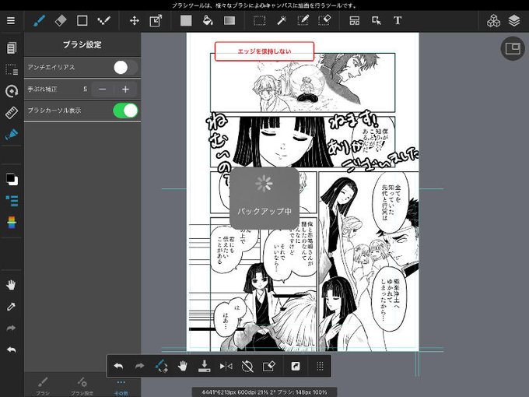This screenshot has height=397, width=529.
Task: Click redo in the left sidebar
Action: 11,328
